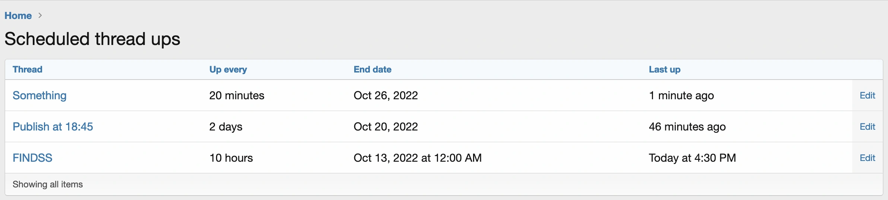Select the Thread column header
888x200 pixels.
[x=28, y=70]
